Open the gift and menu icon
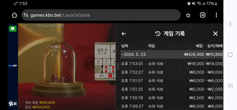 (13, 104)
